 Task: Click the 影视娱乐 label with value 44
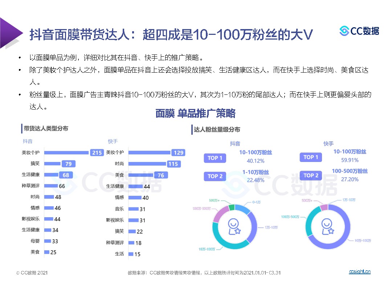coord(30,219)
